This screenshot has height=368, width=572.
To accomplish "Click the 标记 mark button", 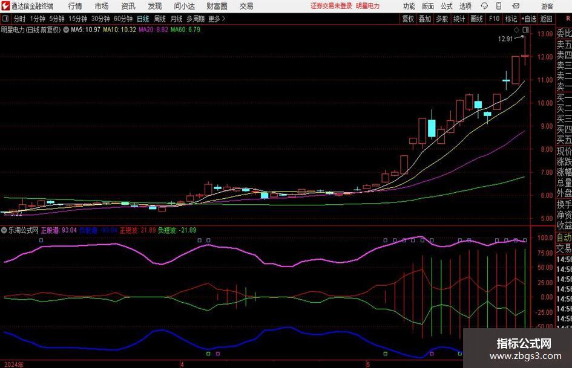I will [x=511, y=19].
